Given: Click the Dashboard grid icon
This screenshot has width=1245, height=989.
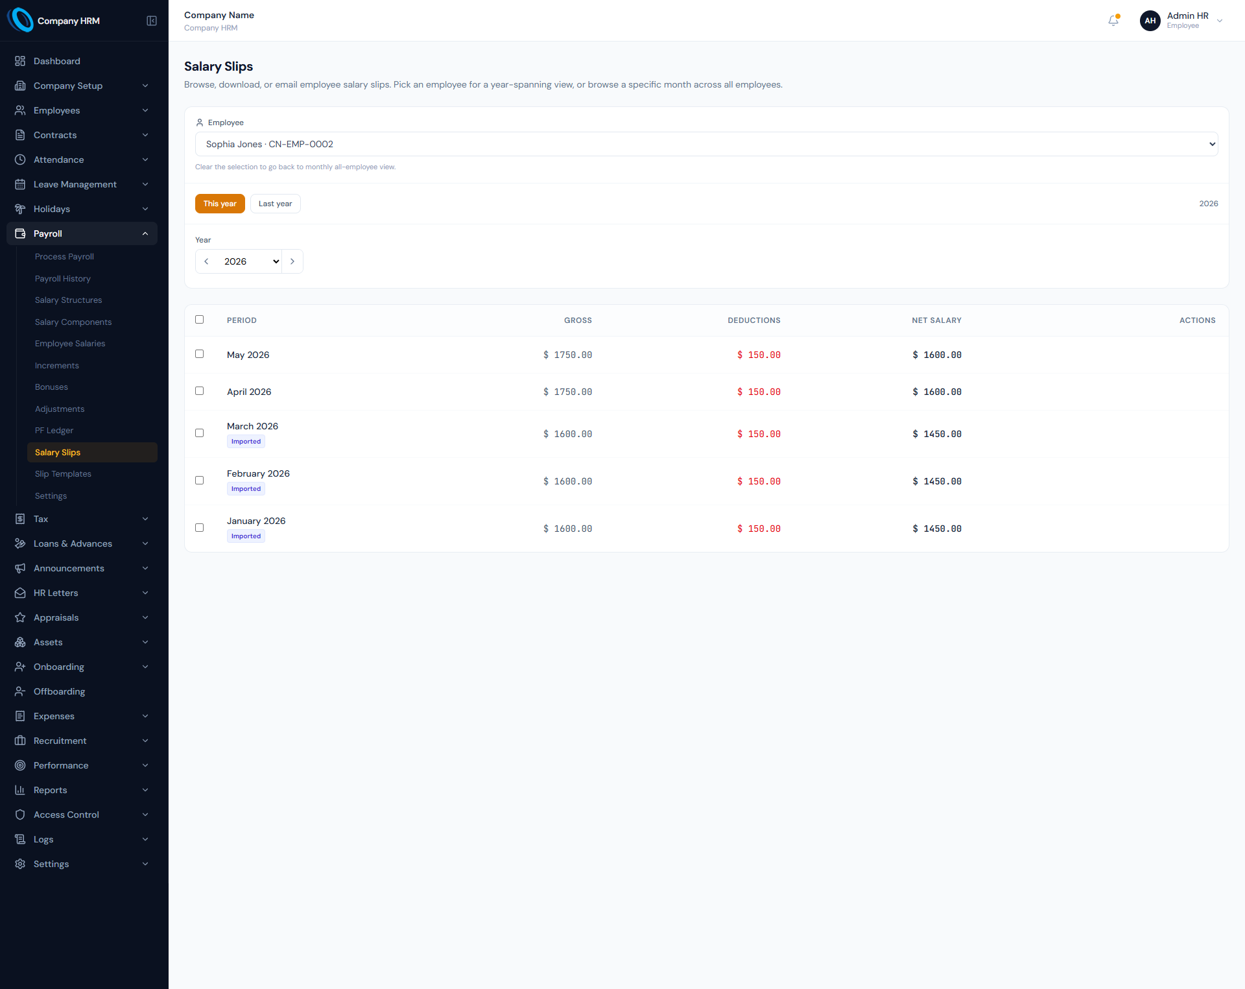Looking at the screenshot, I should (20, 61).
